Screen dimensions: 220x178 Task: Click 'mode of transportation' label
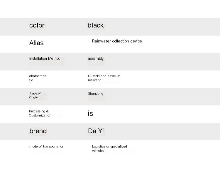[47, 146]
